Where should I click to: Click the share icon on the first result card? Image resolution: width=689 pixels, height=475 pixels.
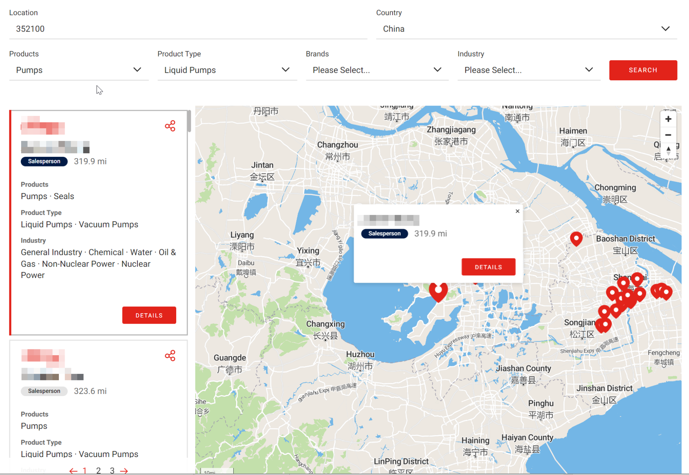tap(170, 126)
